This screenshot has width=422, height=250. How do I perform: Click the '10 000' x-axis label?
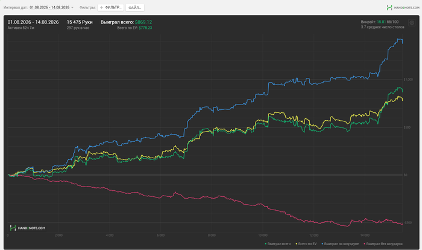263,236
